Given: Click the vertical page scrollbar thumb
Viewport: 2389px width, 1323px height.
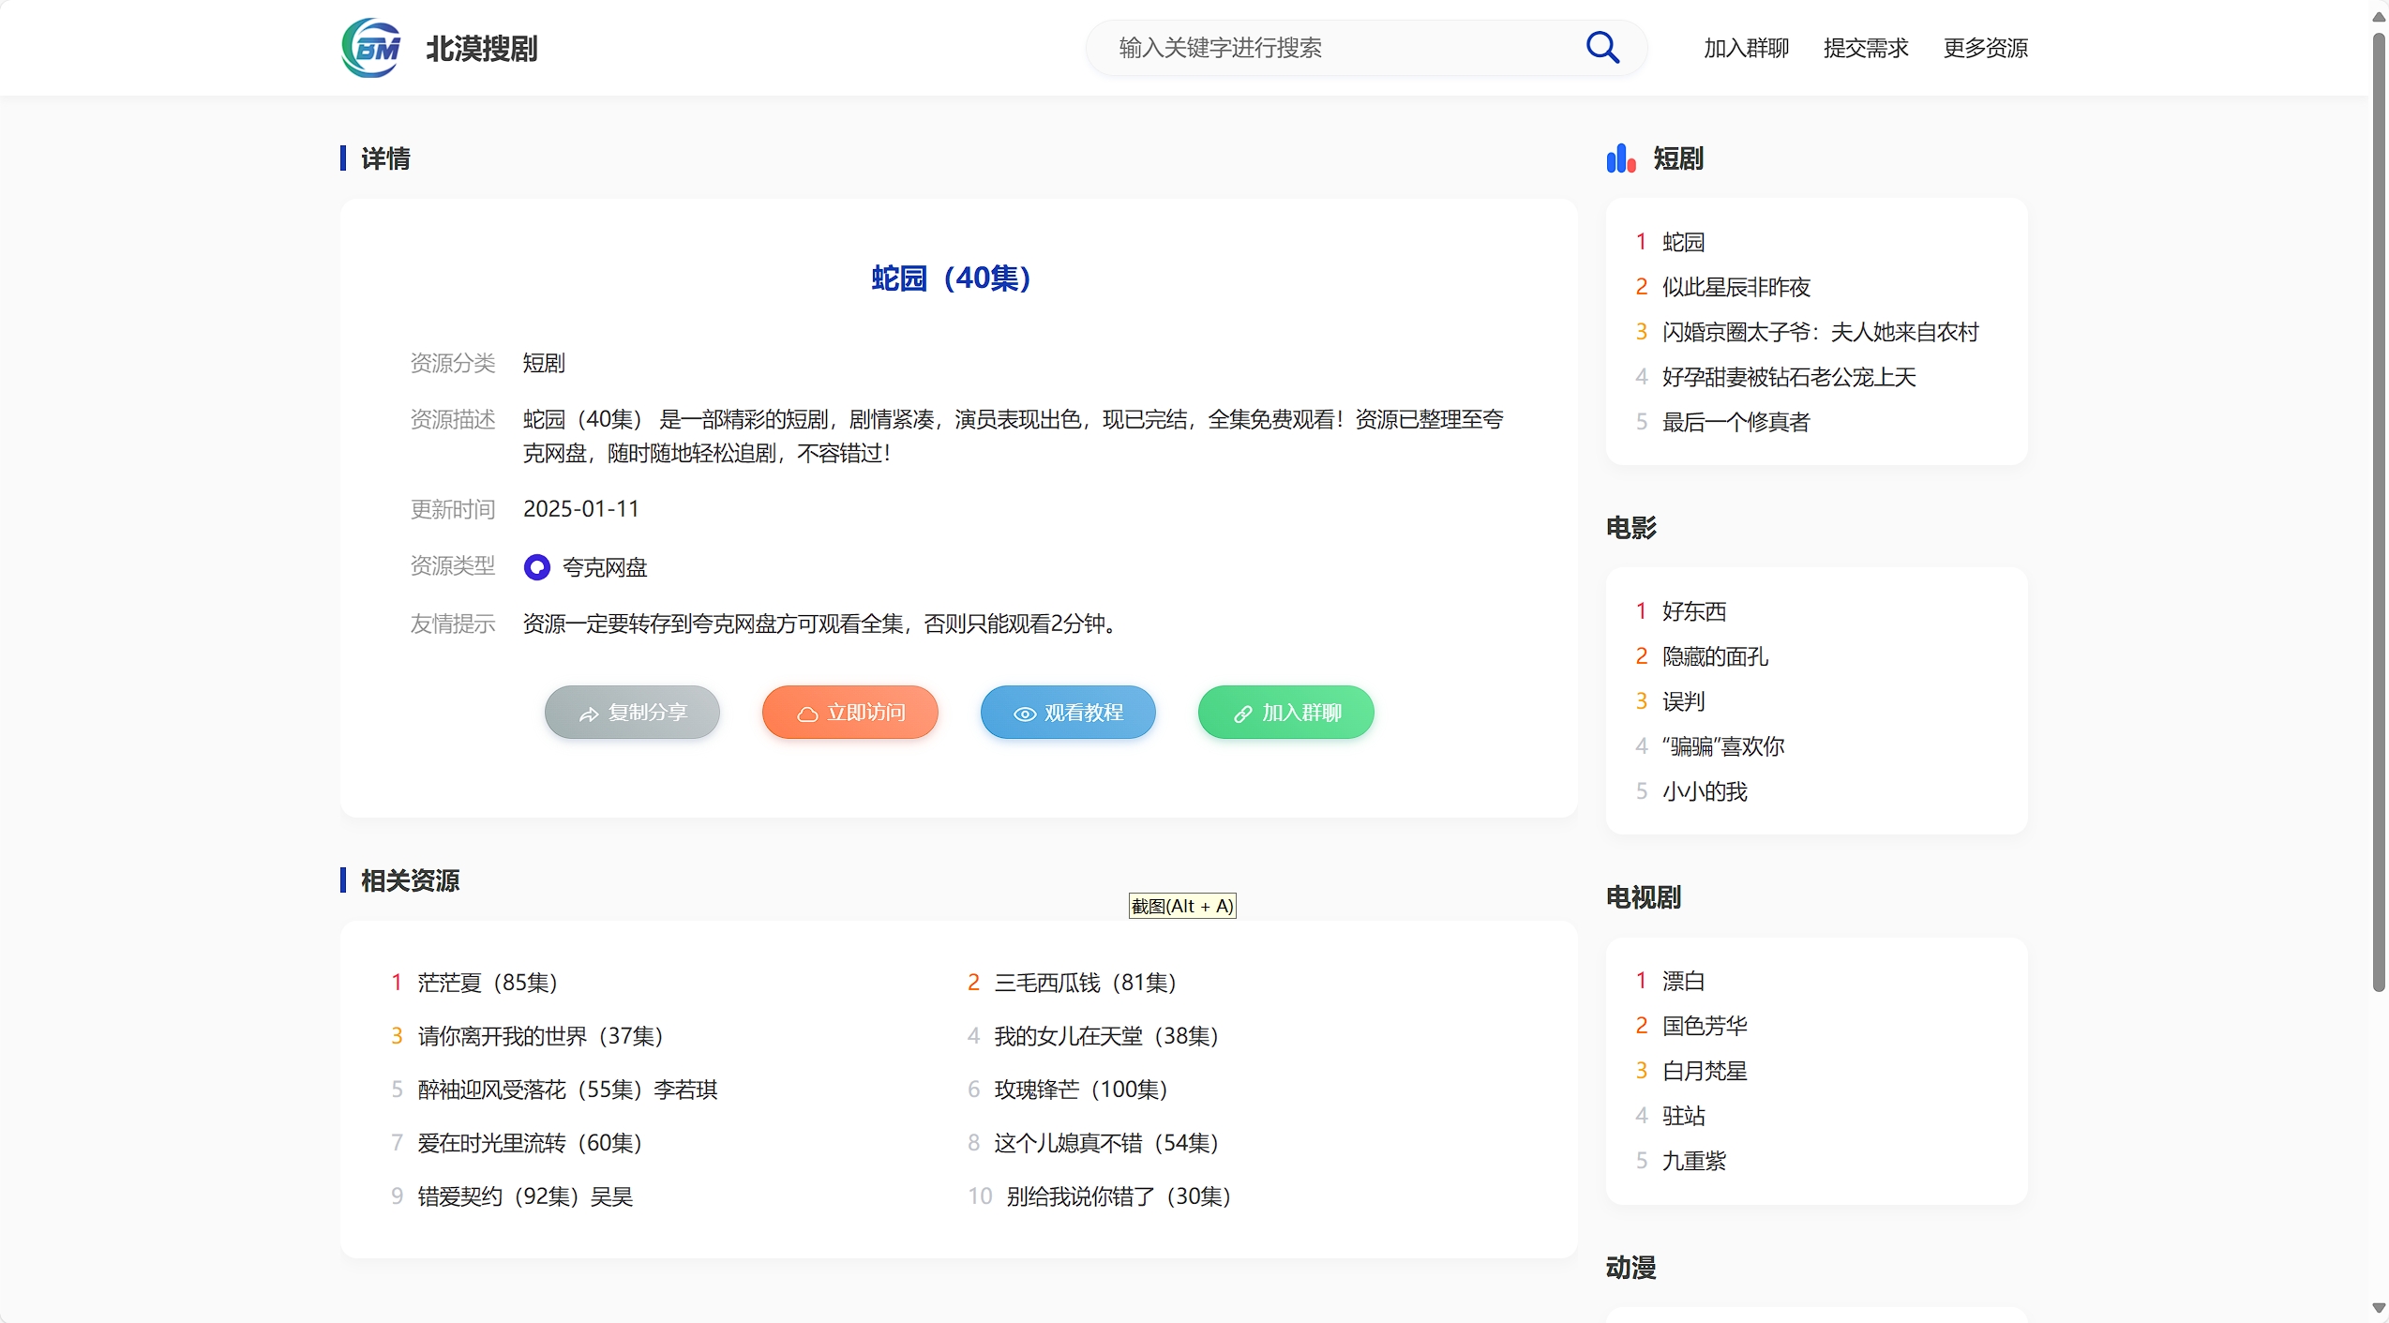Looking at the screenshot, I should [x=2379, y=511].
